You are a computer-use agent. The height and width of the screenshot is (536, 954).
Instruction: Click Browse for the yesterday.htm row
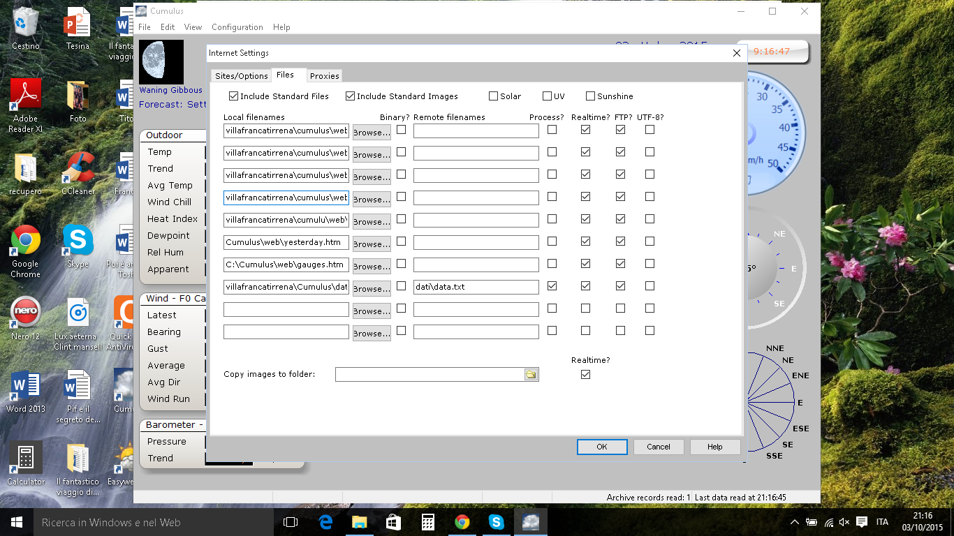(372, 244)
